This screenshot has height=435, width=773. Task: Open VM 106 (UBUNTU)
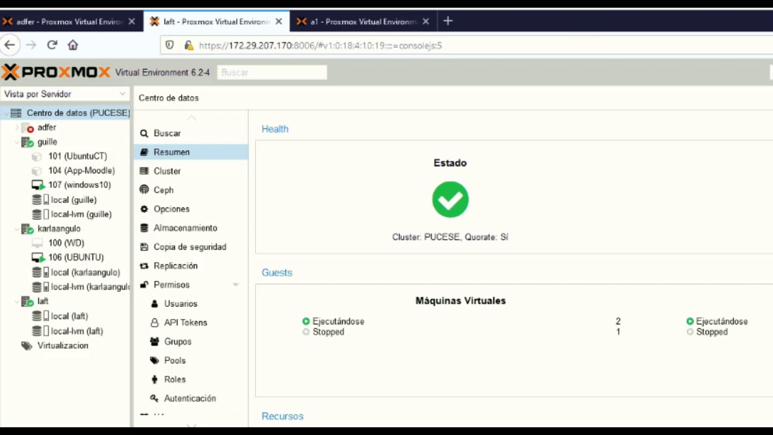pyautogui.click(x=76, y=257)
